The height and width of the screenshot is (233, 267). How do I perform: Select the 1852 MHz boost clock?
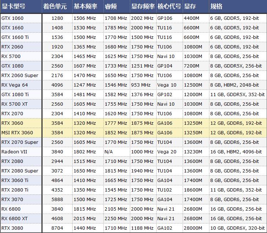[x=116, y=133]
